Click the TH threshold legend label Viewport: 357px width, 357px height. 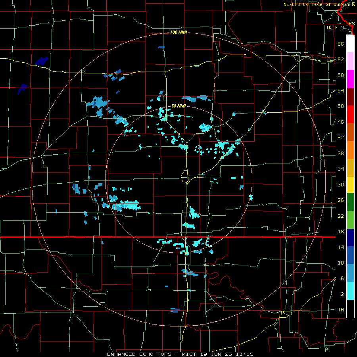pyautogui.click(x=341, y=310)
